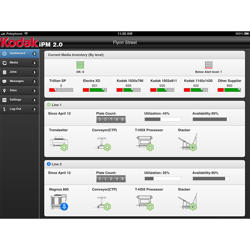The height and width of the screenshot is (250, 250).
Task: Click the Trillian SP inventory level bar
Action: [61, 90]
